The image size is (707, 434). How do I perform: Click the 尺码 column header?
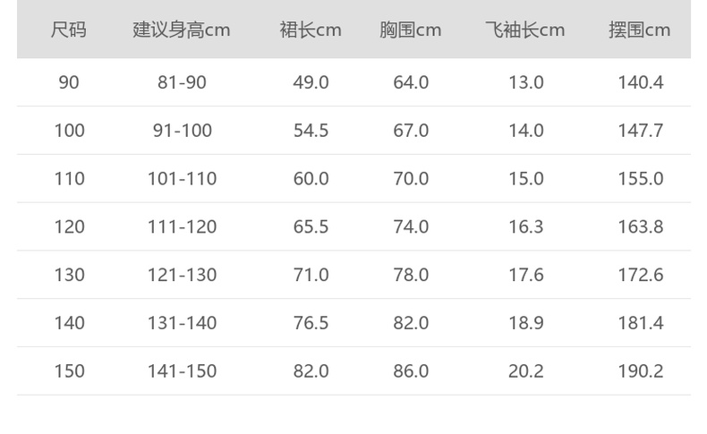(69, 30)
